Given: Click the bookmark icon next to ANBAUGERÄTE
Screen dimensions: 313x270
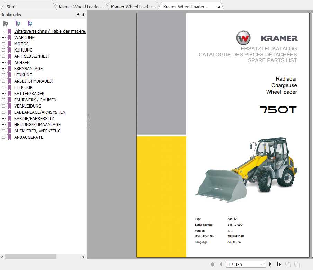Looking at the screenshot, I should coord(9,137).
